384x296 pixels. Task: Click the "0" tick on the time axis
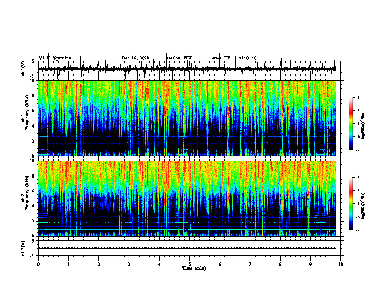point(38,264)
